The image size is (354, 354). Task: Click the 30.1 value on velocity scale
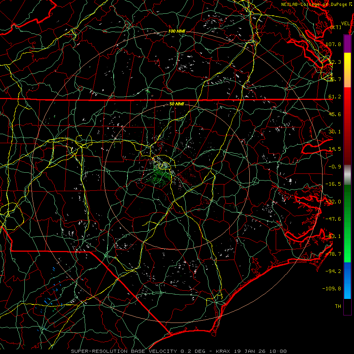click(x=335, y=132)
